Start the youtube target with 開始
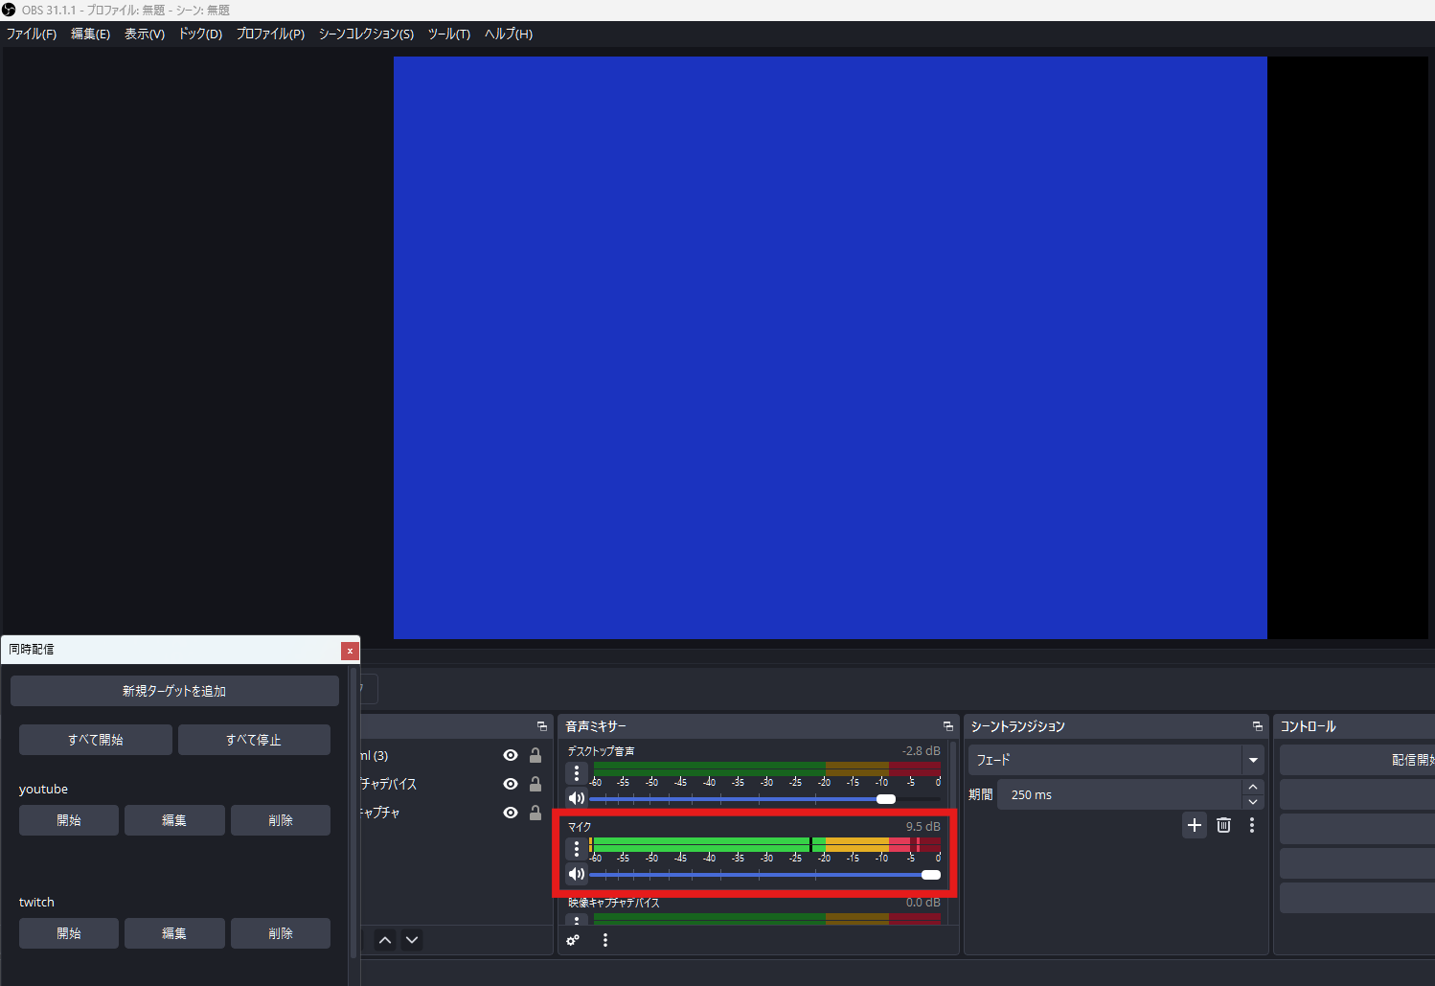Screen dimensions: 1435x986 click(x=69, y=820)
